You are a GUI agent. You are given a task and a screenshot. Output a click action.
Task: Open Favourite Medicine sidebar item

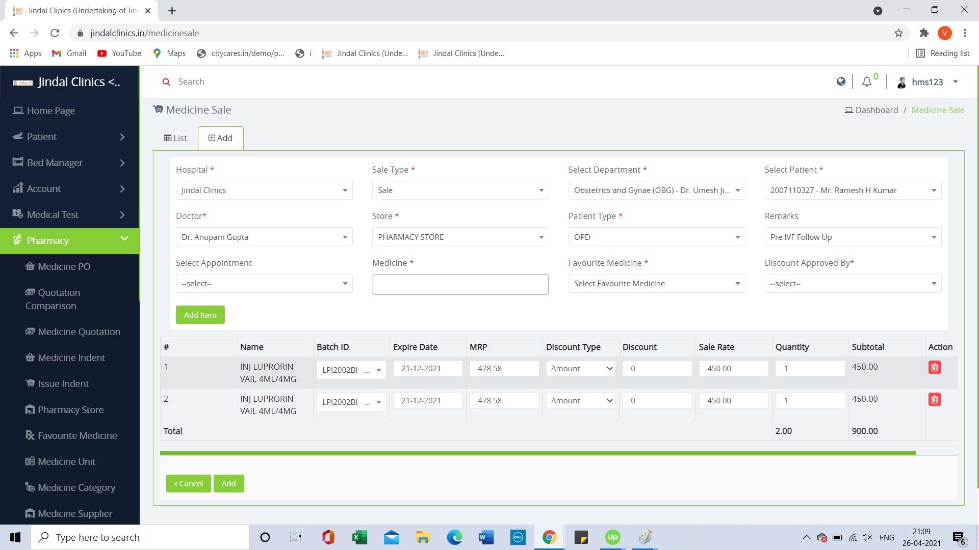pyautogui.click(x=77, y=436)
